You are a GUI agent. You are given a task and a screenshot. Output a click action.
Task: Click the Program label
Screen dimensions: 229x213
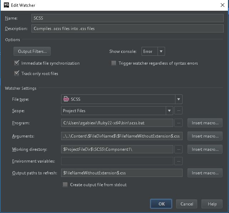coord(21,123)
